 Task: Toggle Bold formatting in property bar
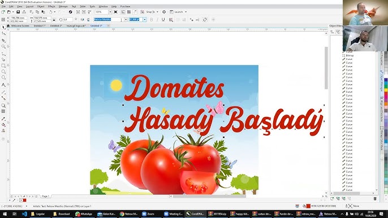pos(152,20)
